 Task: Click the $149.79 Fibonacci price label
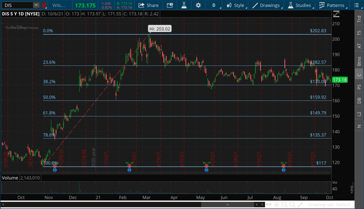[318, 113]
